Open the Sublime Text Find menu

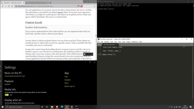point(112,42)
